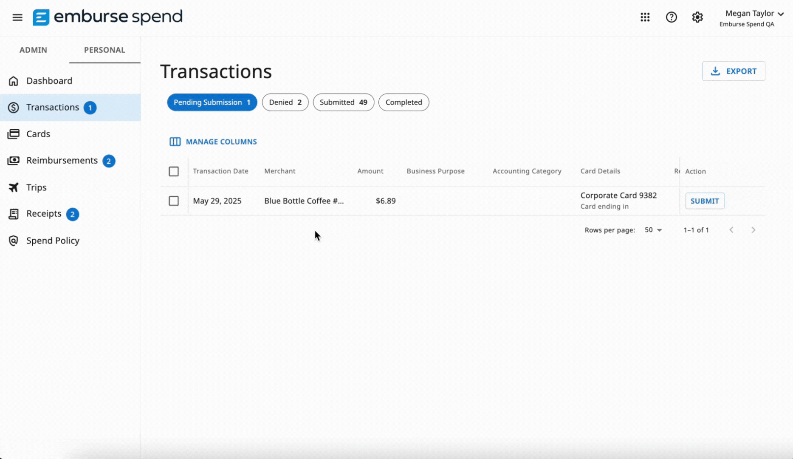This screenshot has height=459, width=793.
Task: Click the Manage Columns icon
Action: coord(175,142)
